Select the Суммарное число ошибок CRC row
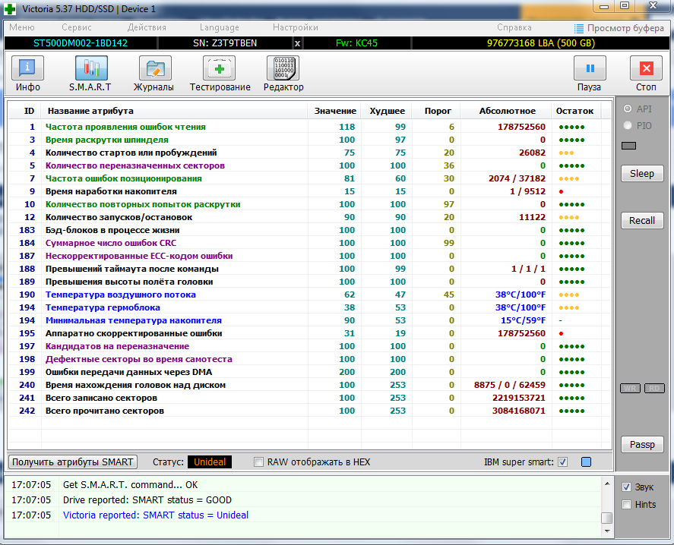This screenshot has height=545, width=674. pos(309,243)
